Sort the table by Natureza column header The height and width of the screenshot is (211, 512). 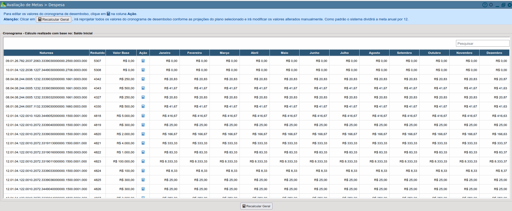pyautogui.click(x=46, y=53)
